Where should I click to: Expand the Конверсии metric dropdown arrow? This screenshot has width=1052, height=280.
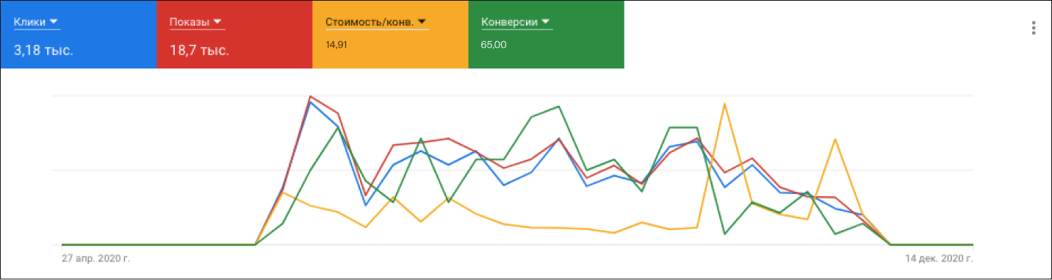point(545,22)
